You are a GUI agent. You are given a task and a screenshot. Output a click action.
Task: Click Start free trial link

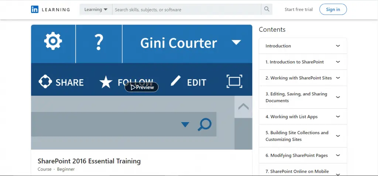(299, 10)
